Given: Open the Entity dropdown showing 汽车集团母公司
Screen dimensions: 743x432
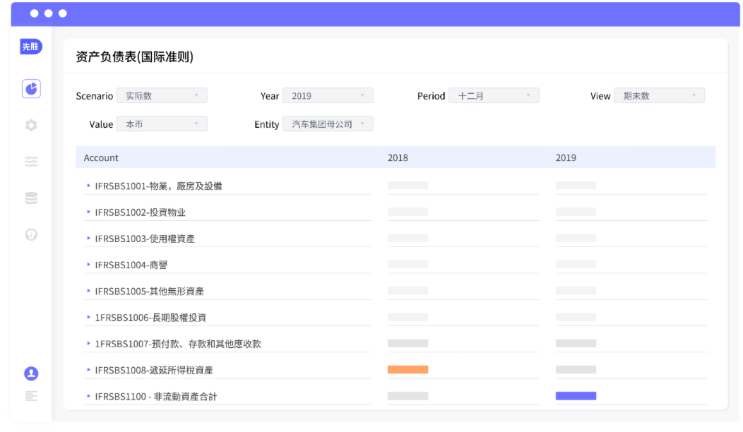Looking at the screenshot, I should [x=328, y=124].
